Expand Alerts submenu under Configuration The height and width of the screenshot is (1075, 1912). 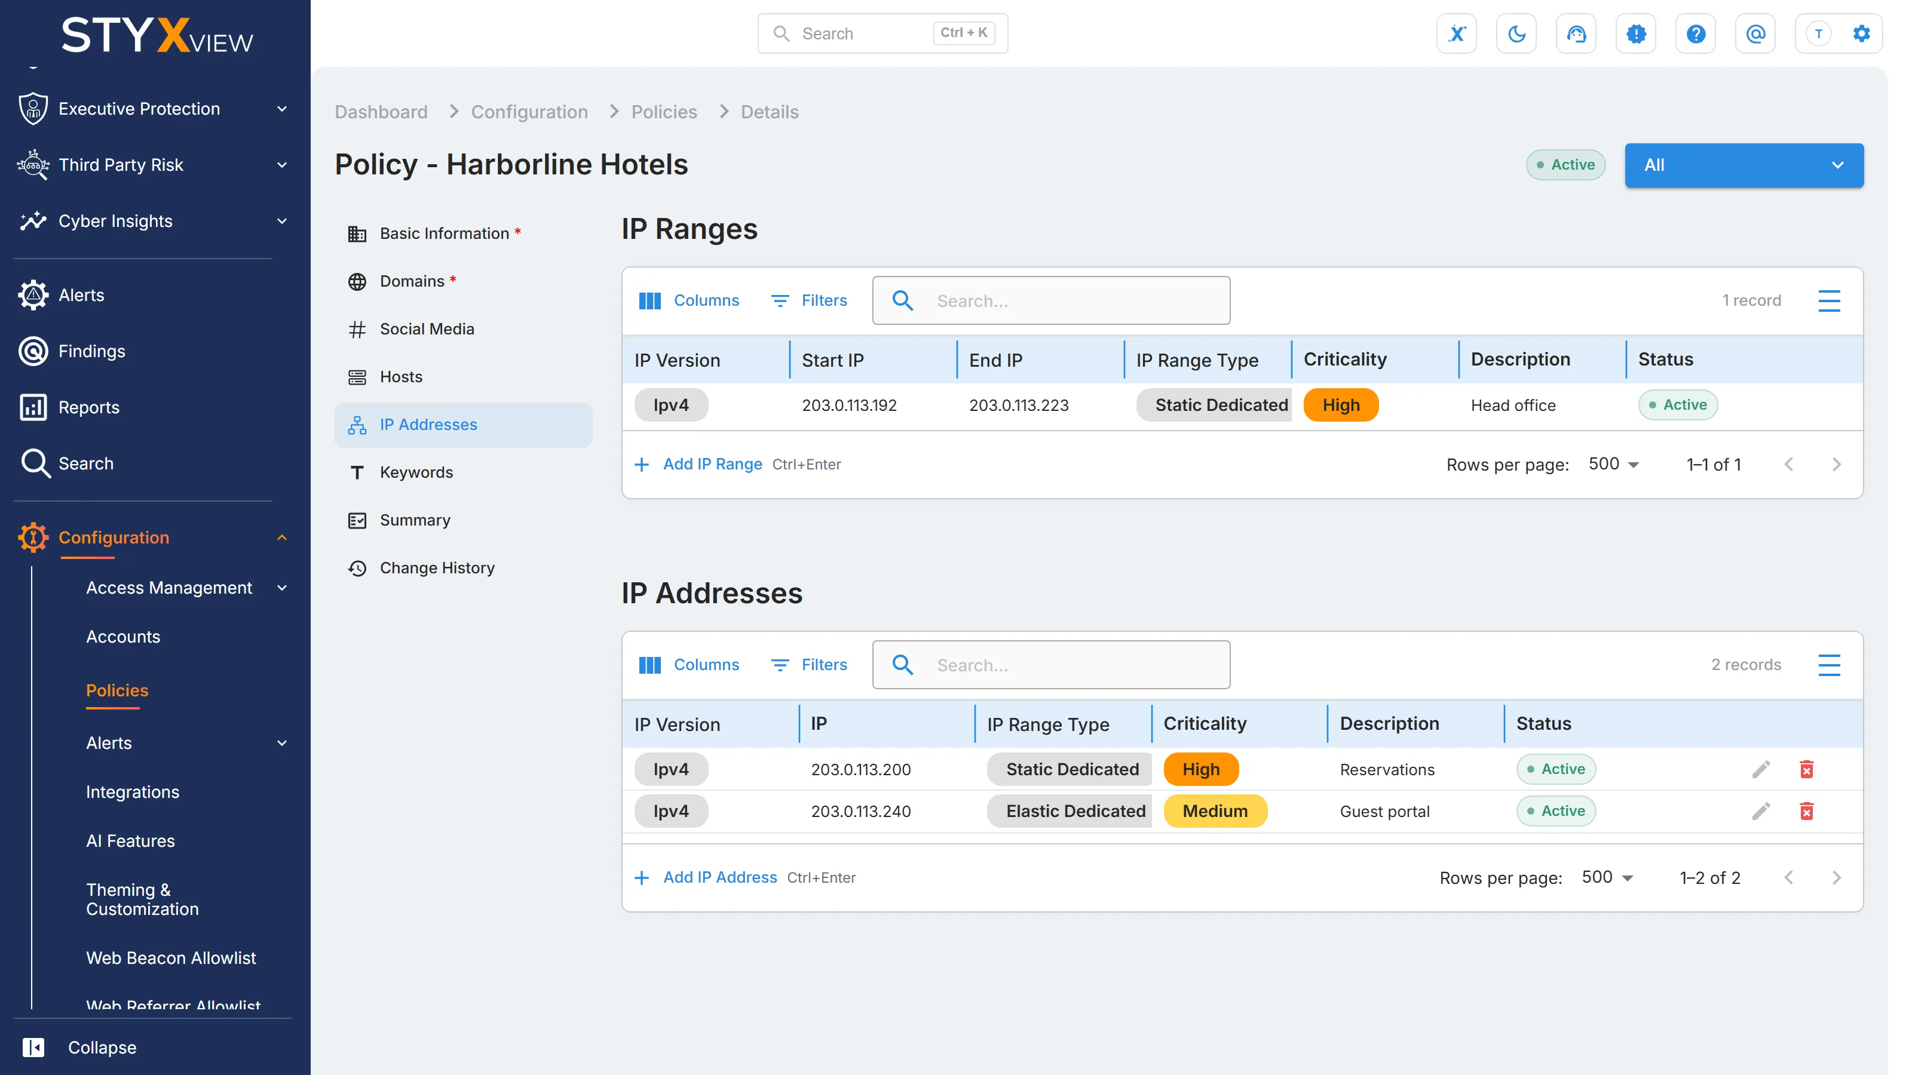tap(186, 744)
